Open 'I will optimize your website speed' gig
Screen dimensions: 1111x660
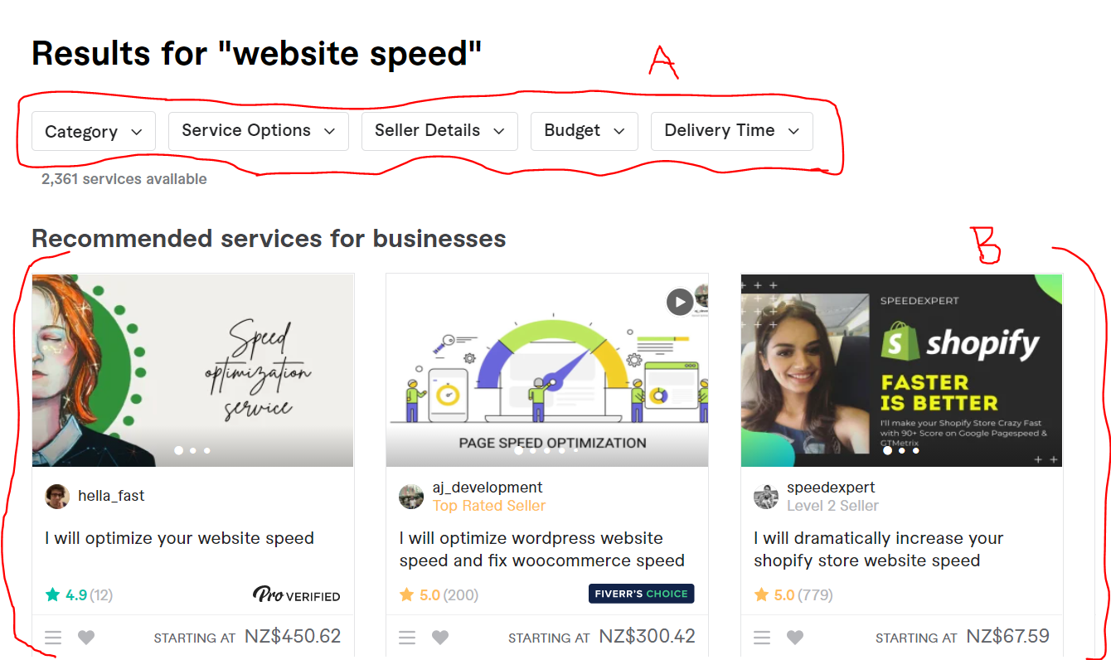click(180, 538)
